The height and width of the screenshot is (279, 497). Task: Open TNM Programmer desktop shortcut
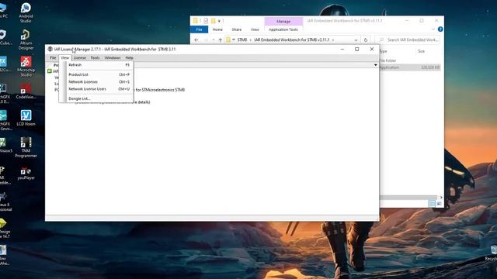[x=26, y=147]
